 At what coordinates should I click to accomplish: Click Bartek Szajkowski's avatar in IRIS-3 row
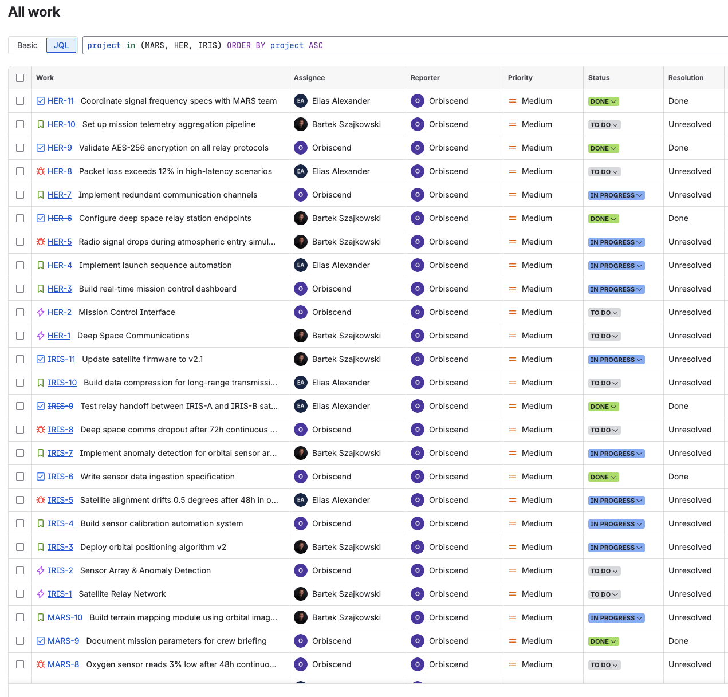[301, 547]
